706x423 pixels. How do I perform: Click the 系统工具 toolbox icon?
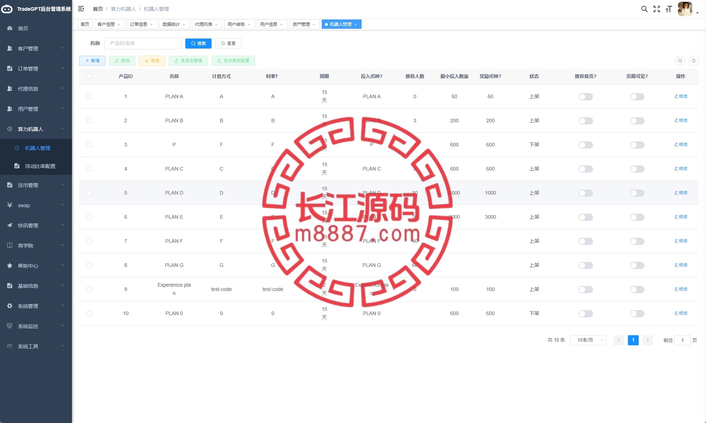click(x=10, y=346)
